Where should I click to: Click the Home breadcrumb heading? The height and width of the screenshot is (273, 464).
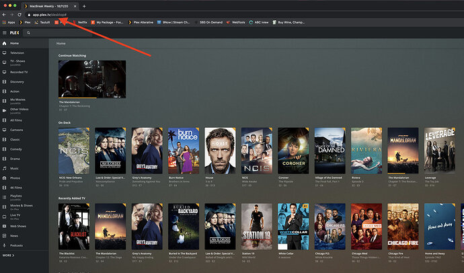click(61, 44)
